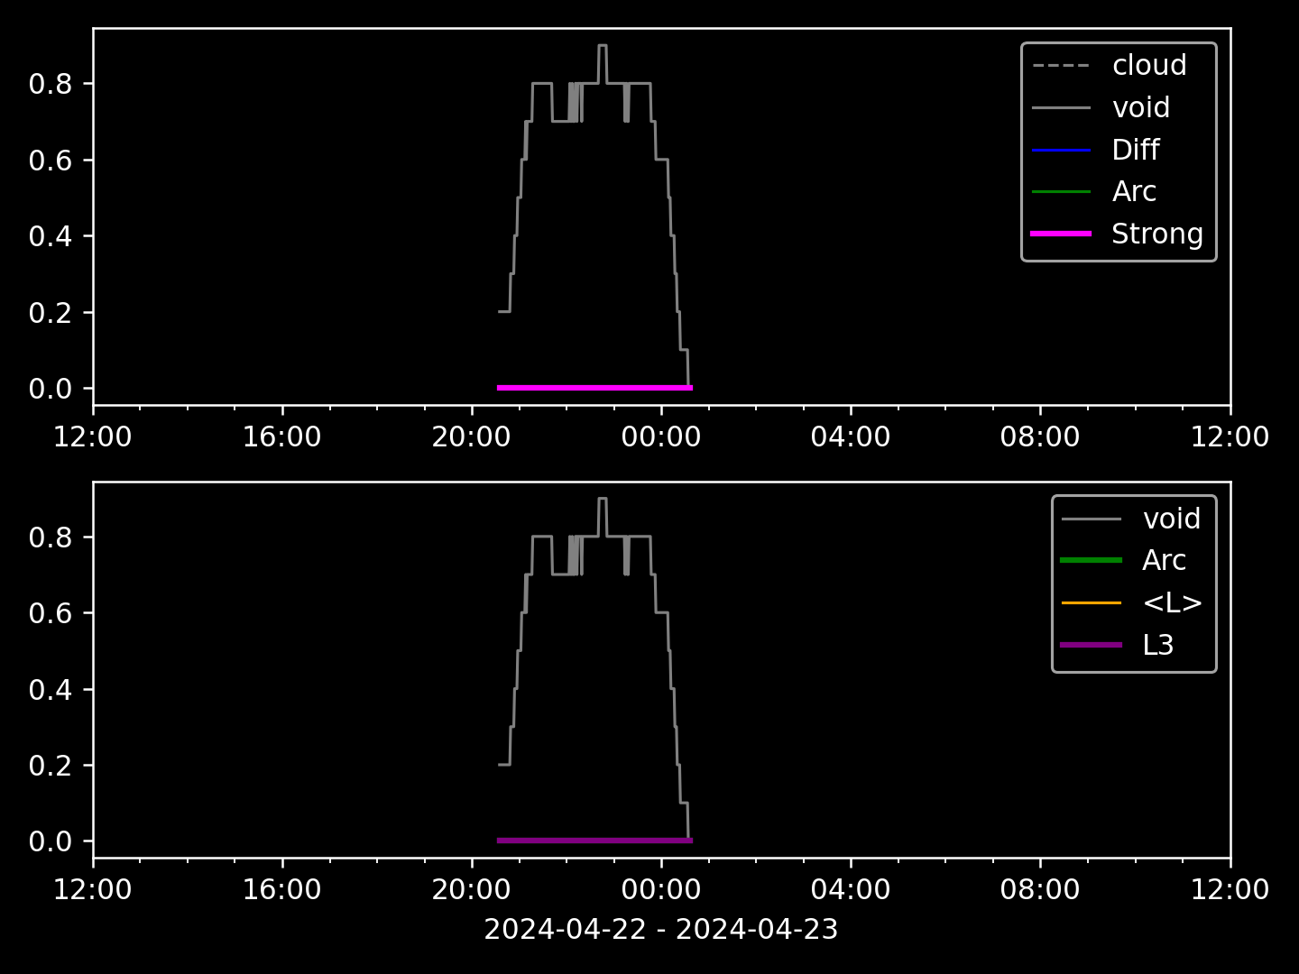Click the 0.9 peak of void curve in bottom plot
Screen dimensions: 1299x974
[603, 498]
